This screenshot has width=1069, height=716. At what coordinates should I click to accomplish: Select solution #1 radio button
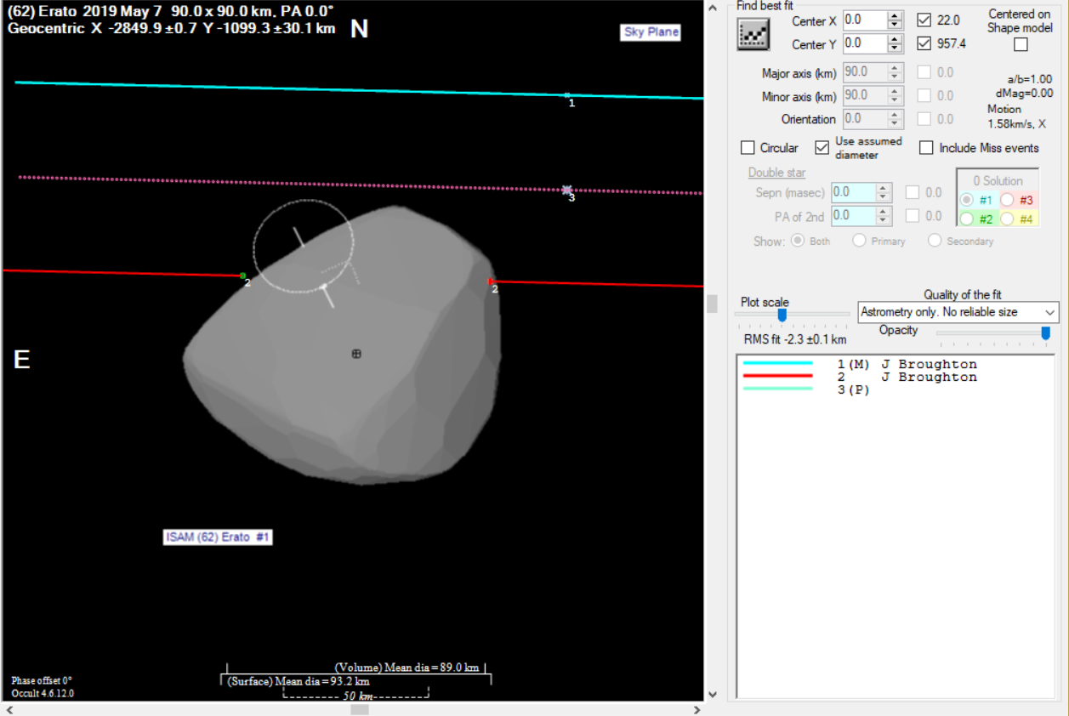tap(967, 200)
